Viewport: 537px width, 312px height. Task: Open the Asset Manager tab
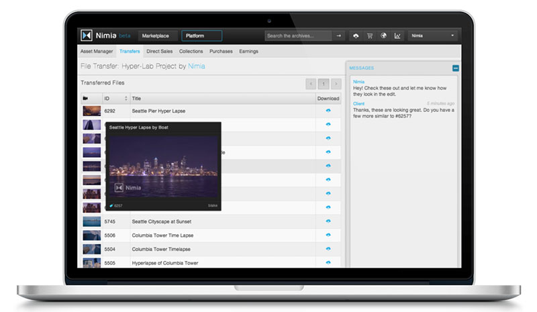[97, 52]
